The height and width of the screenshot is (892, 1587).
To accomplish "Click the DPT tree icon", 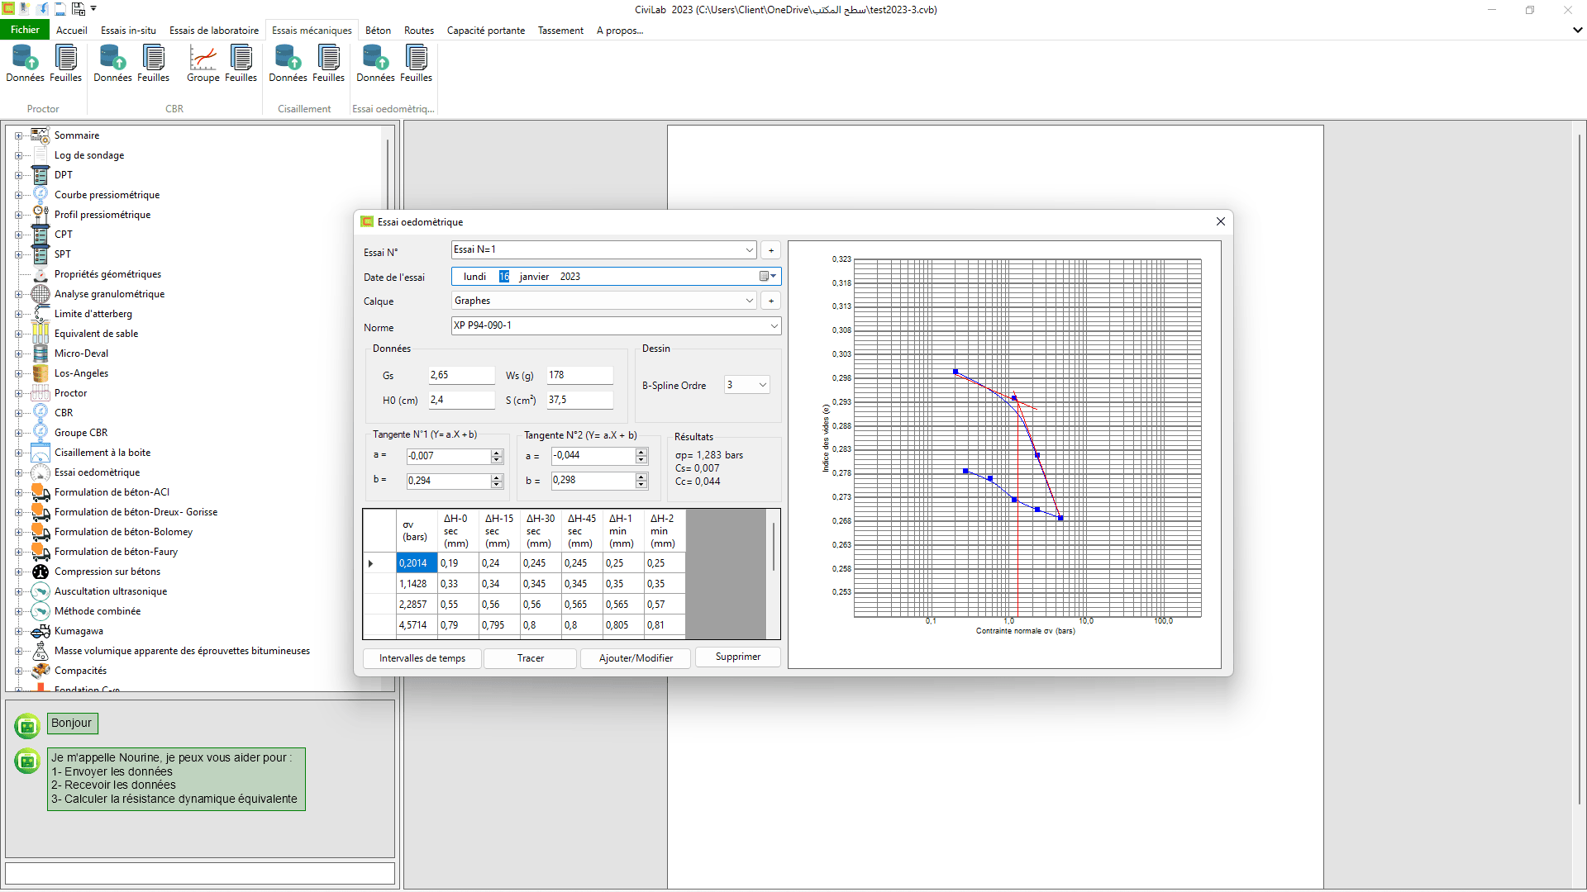I will click(x=41, y=175).
